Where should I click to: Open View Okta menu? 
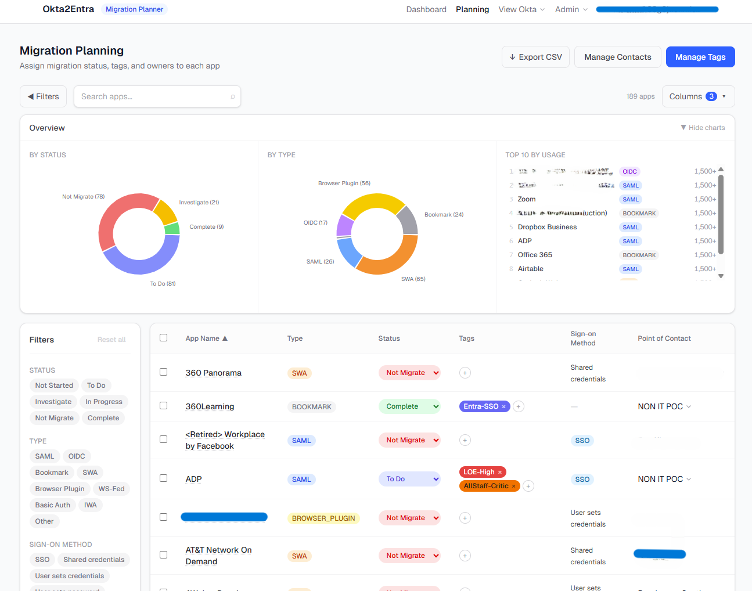coord(521,9)
